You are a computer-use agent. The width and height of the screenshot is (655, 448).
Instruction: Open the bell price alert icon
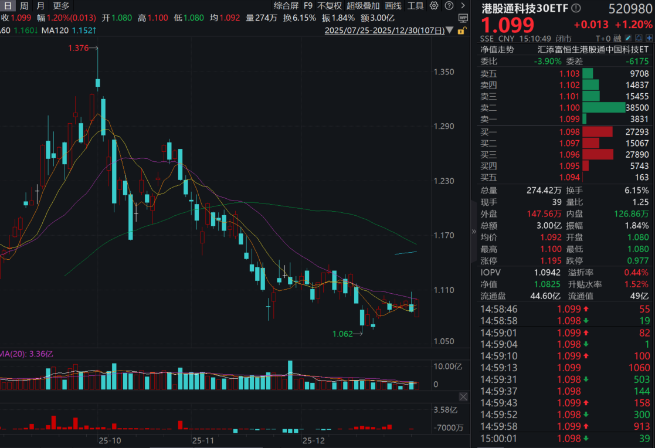pyautogui.click(x=639, y=38)
